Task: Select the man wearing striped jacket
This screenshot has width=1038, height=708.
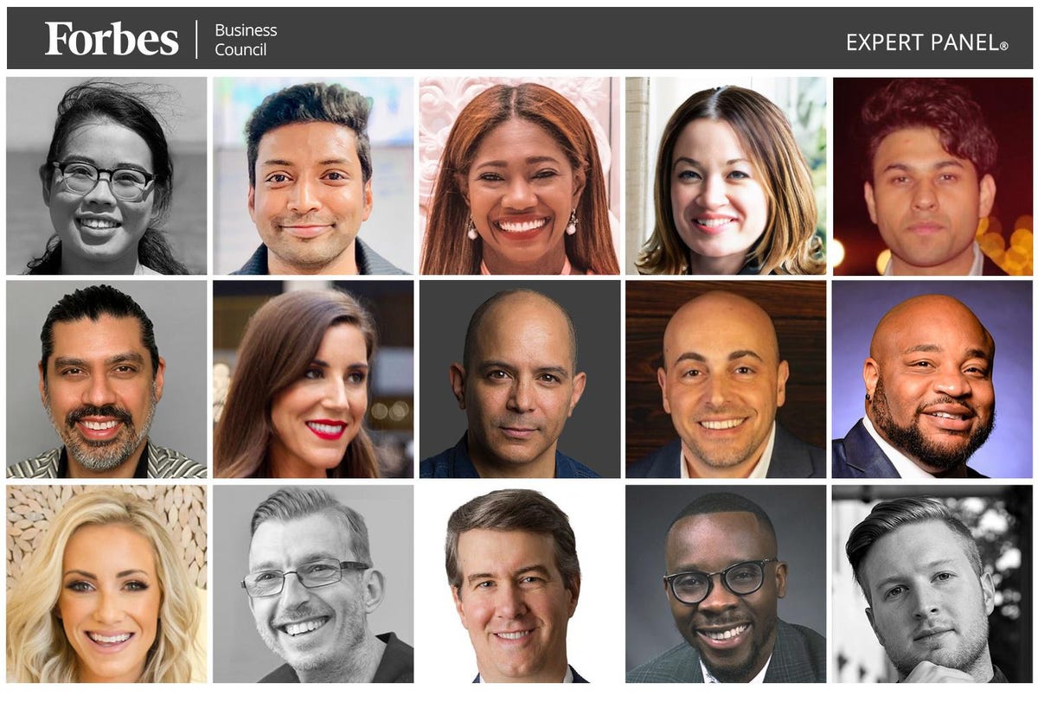Action: click(106, 380)
